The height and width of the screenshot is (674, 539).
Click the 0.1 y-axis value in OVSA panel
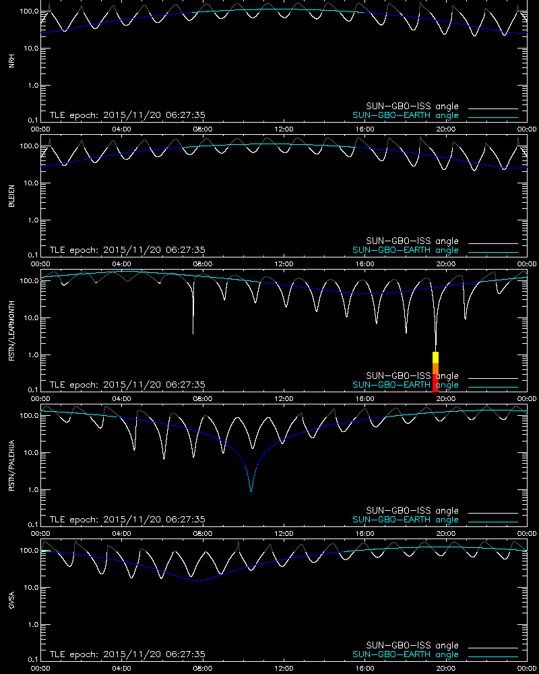click(33, 659)
